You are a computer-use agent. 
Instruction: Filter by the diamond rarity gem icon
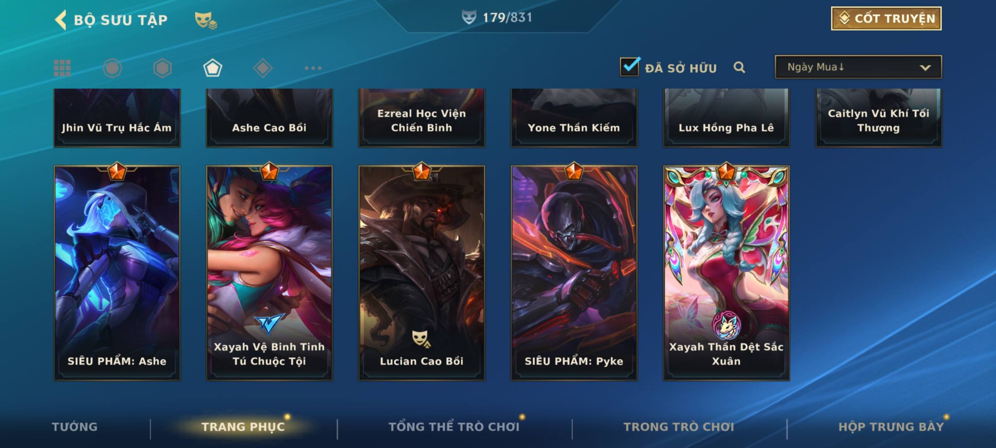(x=263, y=68)
